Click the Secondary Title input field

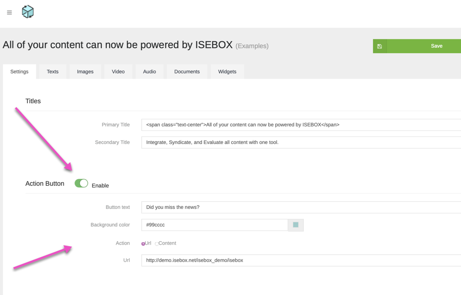coord(301,142)
